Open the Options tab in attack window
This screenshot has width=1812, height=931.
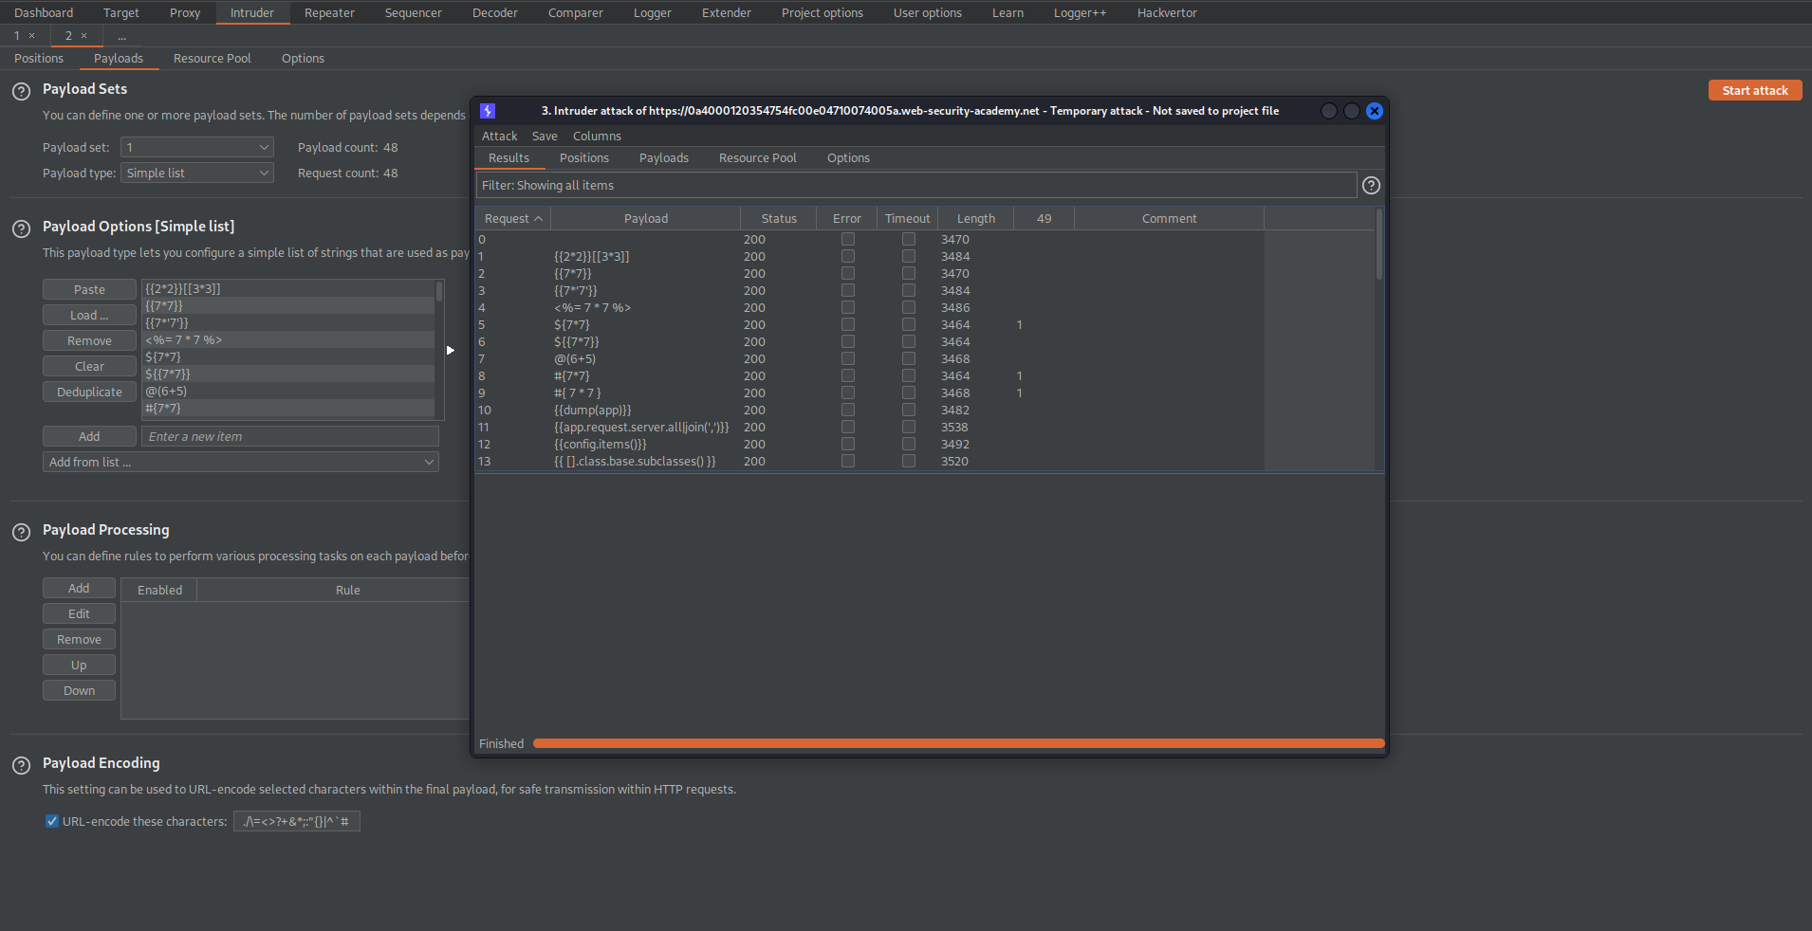(x=848, y=157)
